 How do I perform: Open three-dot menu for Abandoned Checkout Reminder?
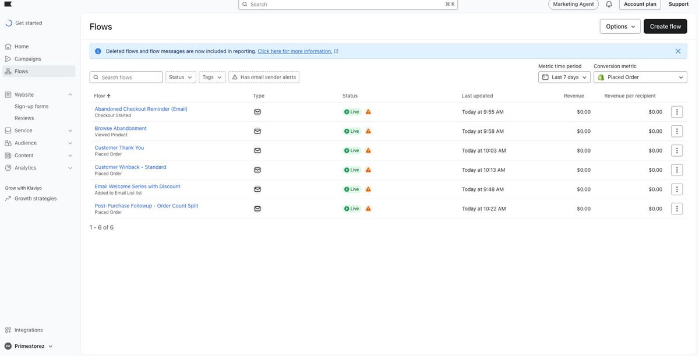[x=677, y=112]
